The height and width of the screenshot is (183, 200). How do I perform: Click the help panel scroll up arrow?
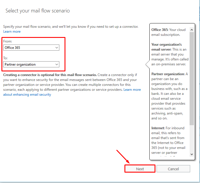[x=192, y=30]
